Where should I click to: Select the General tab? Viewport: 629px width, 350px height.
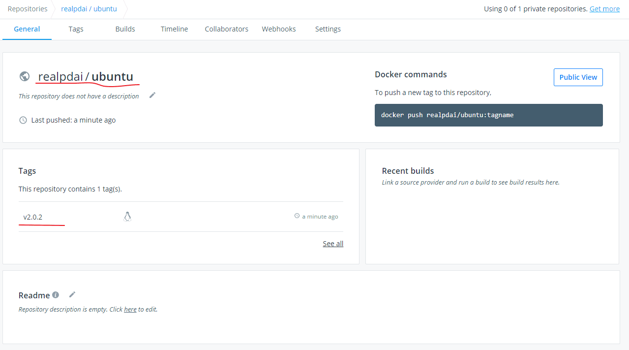click(27, 29)
